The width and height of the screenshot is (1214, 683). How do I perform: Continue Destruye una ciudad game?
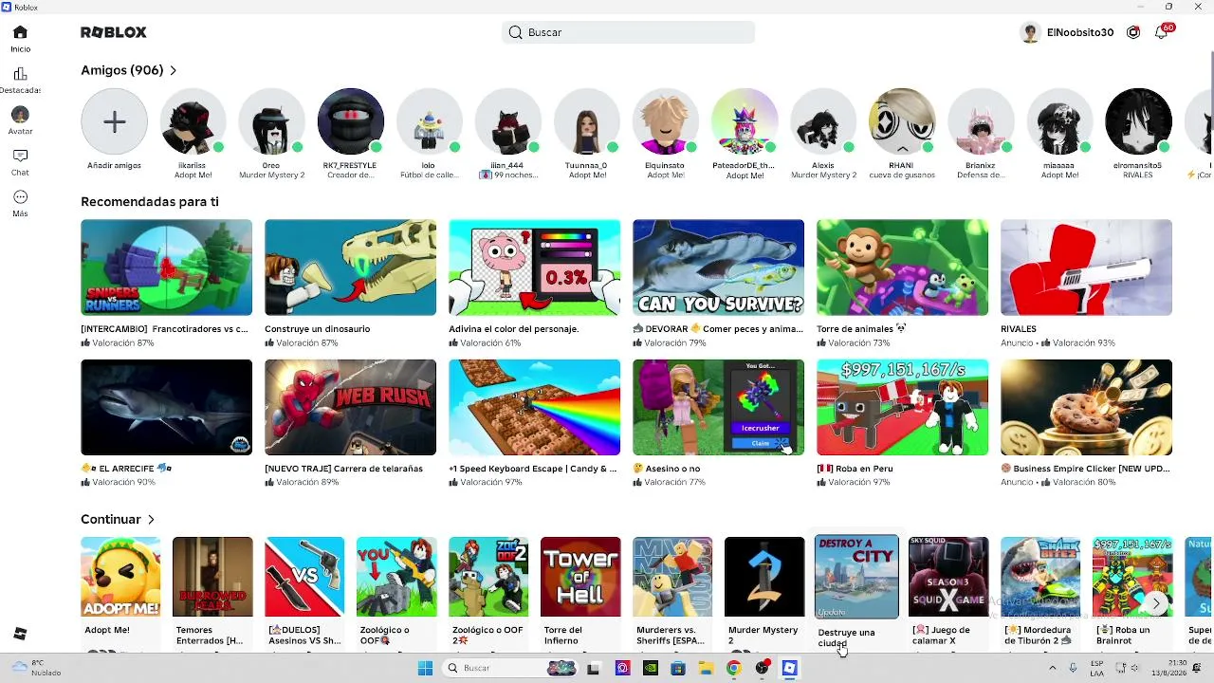click(856, 577)
